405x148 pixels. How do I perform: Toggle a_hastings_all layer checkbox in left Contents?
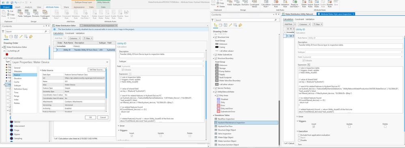pyautogui.click(x=7, y=51)
